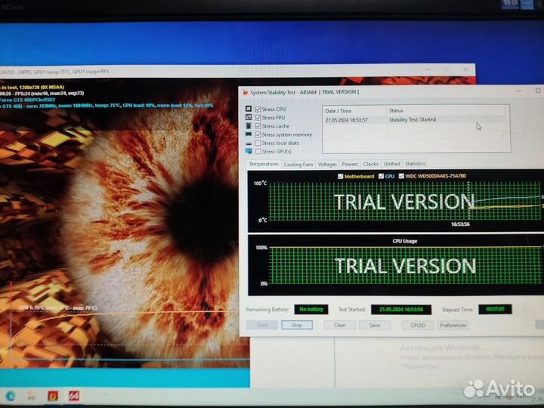Open File Explorer from the taskbar
The height and width of the screenshot is (408, 544).
[32, 396]
